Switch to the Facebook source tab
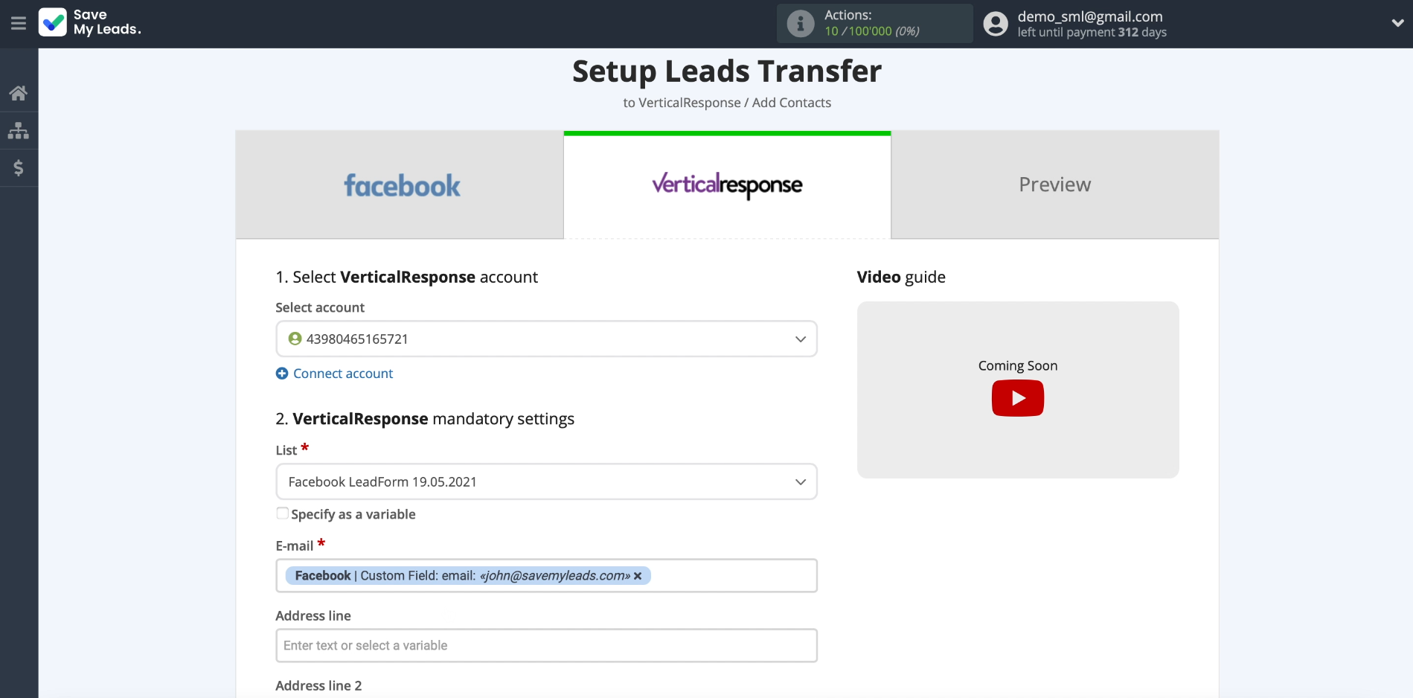1413x698 pixels. [400, 185]
